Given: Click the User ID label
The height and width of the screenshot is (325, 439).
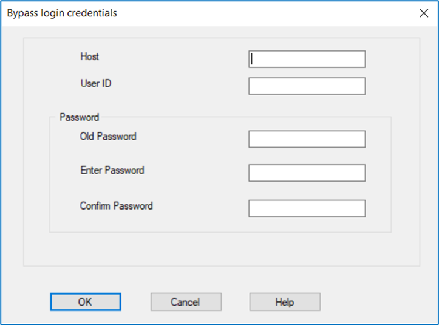Looking at the screenshot, I should (95, 83).
